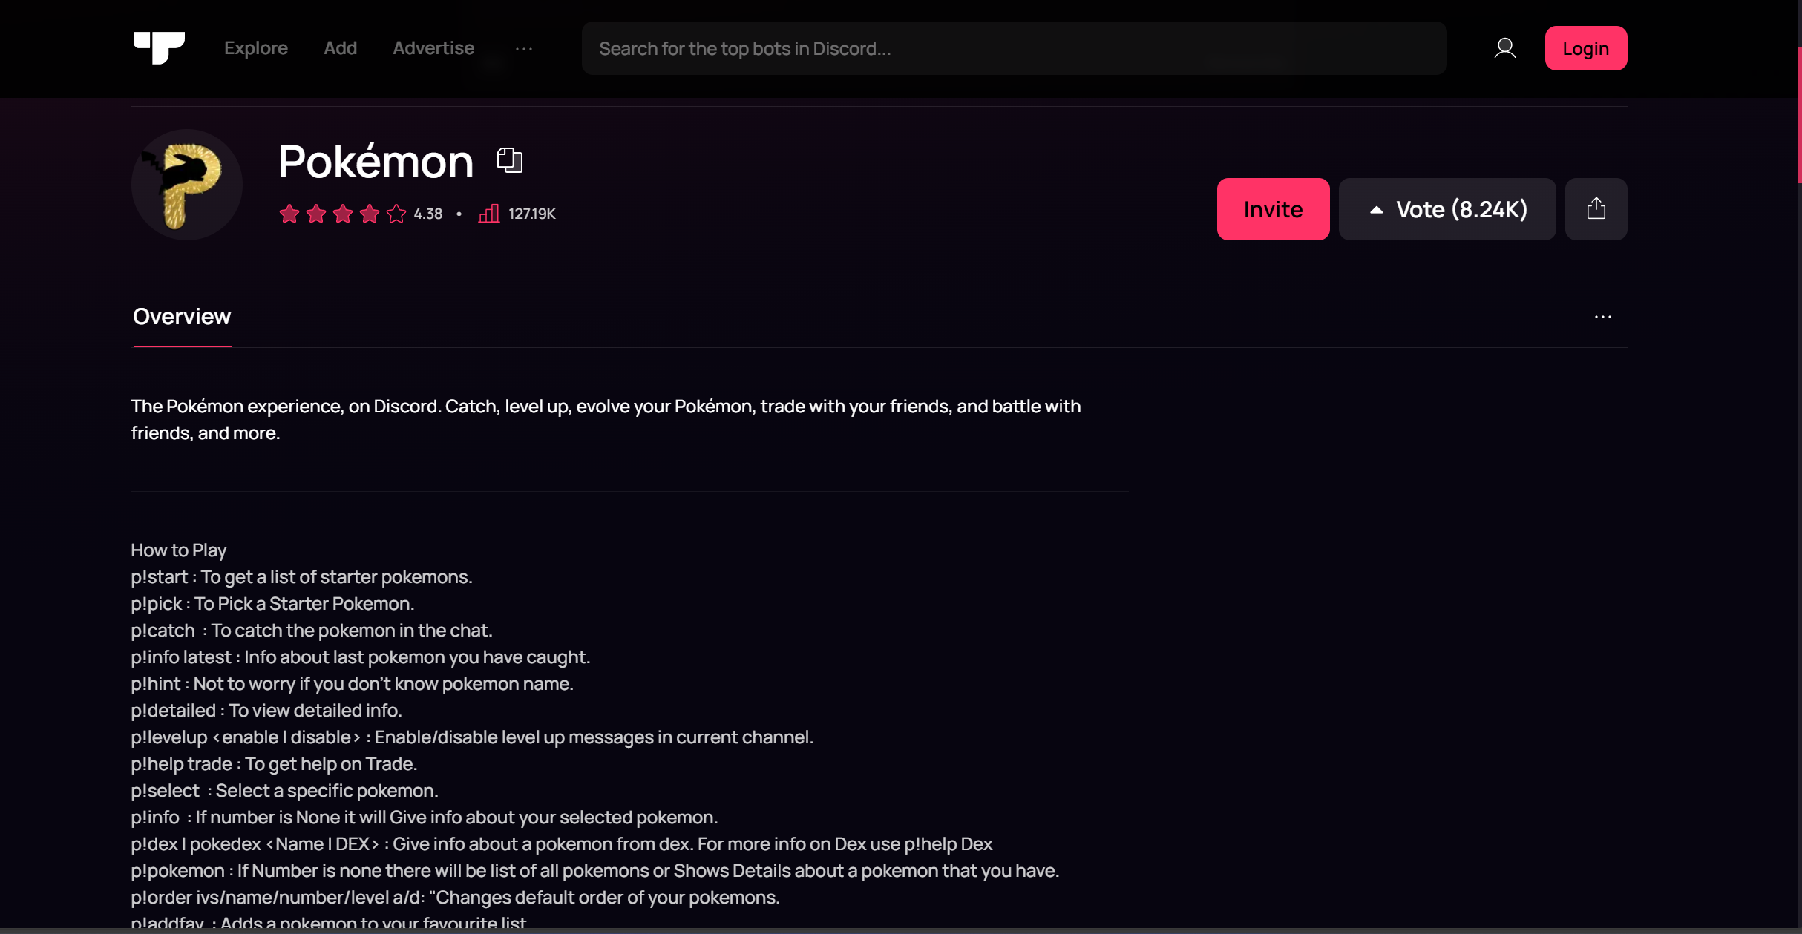Click the fourth rating star
This screenshot has height=934, width=1802.
click(370, 214)
